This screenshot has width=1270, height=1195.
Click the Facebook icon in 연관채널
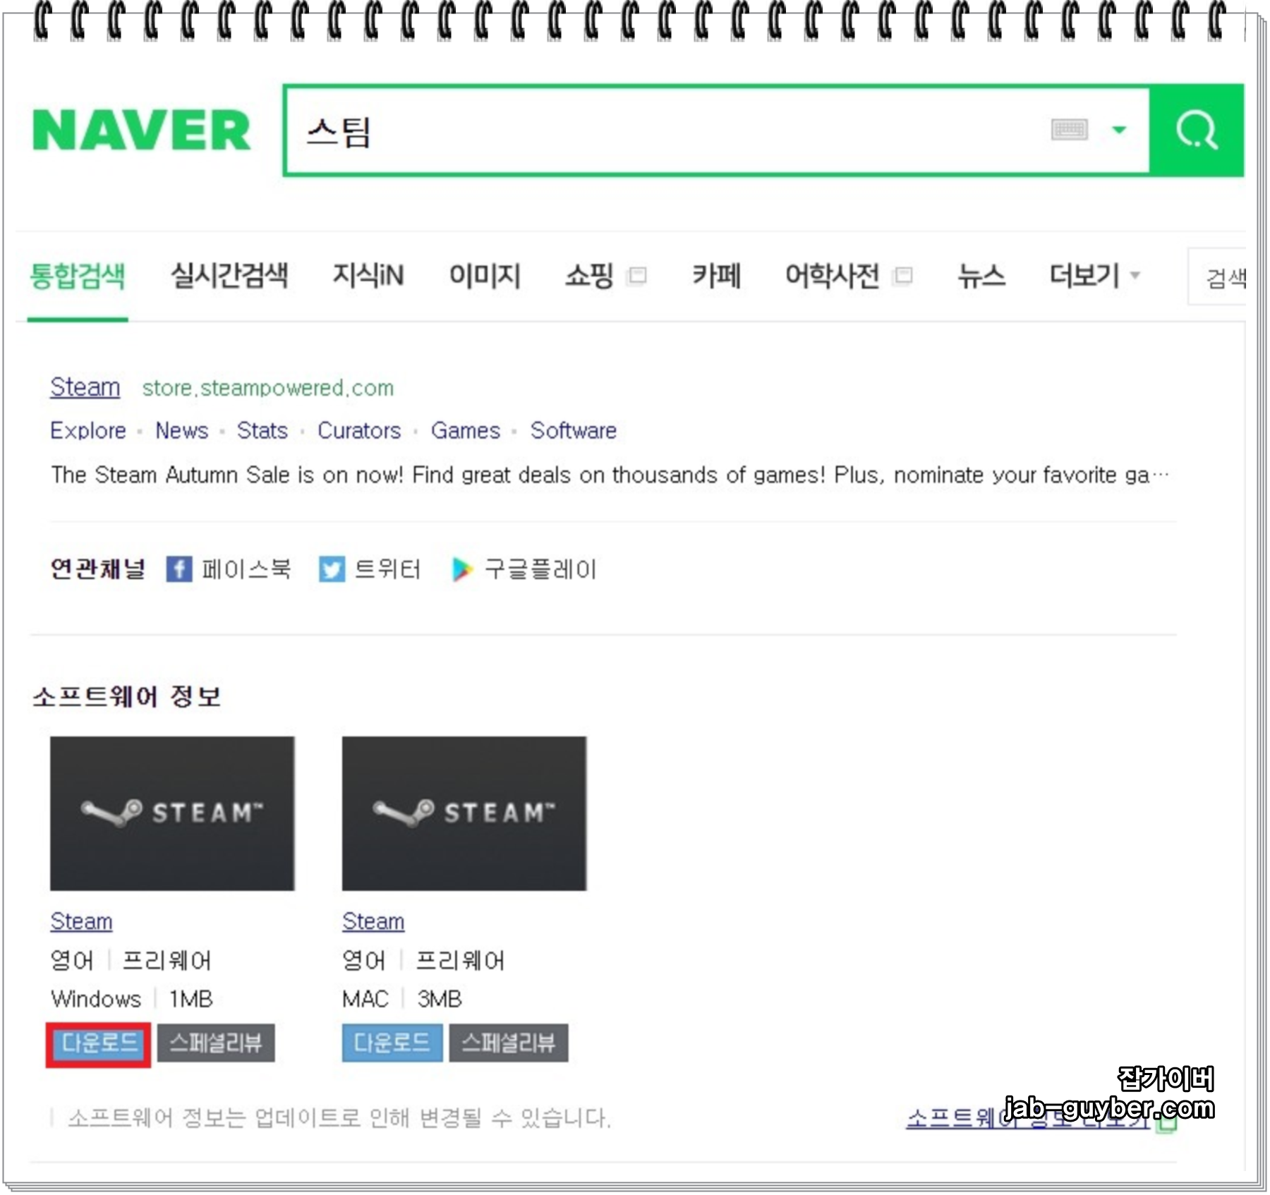[x=179, y=569]
